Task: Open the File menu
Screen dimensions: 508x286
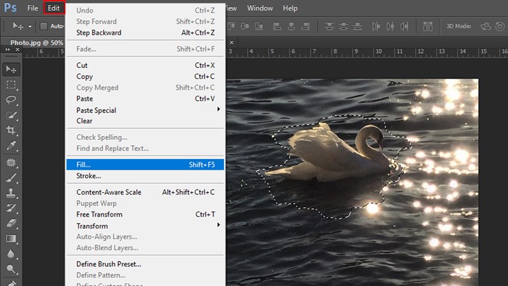Action: click(x=32, y=8)
